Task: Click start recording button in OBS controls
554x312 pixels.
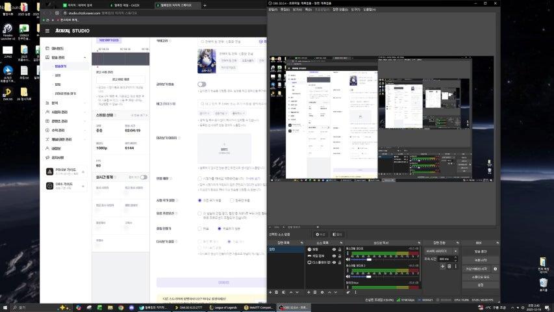Action: pos(480,260)
